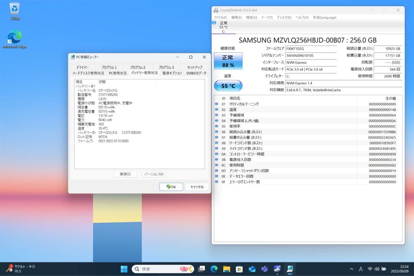Confirm with the OK button
The width and height of the screenshot is (414, 276).
coord(171,187)
